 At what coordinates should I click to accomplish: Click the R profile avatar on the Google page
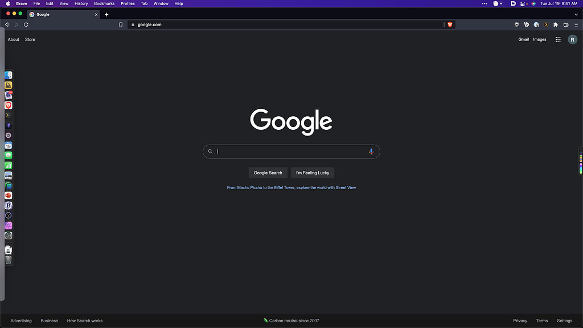click(x=572, y=39)
